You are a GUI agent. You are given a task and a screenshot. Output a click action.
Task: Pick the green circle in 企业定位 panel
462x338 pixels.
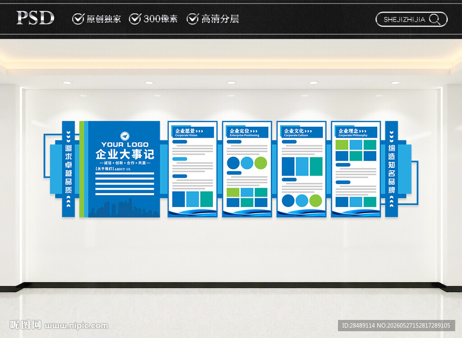tap(261, 163)
